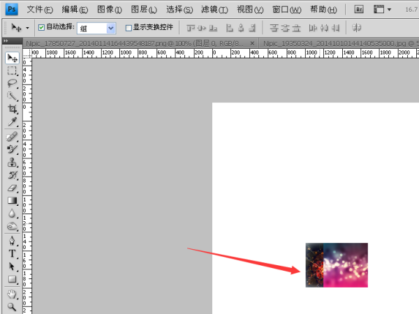Image resolution: width=419 pixels, height=314 pixels.
Task: Open the 选择(S) menu
Action: point(179,10)
